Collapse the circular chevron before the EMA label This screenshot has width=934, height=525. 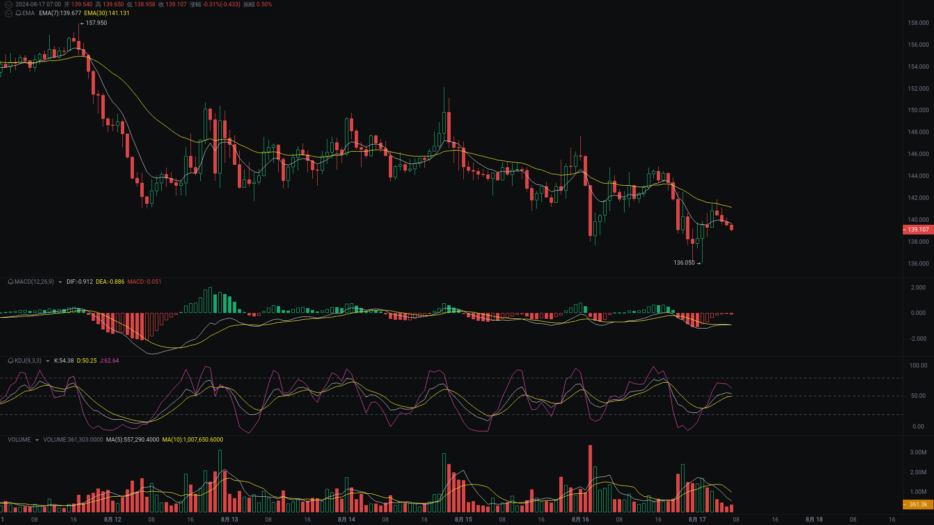tap(8, 13)
